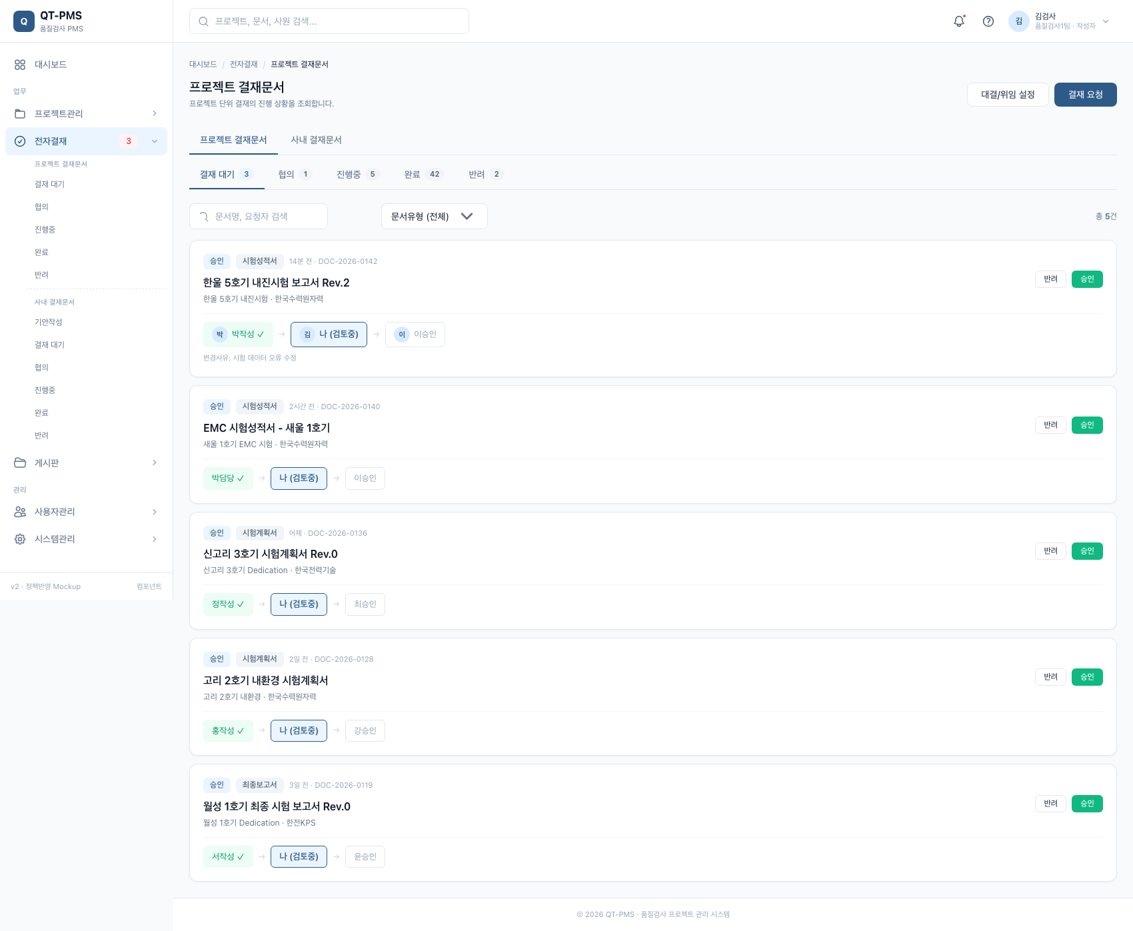Image resolution: width=1133 pixels, height=931 pixels.
Task: Go to 대시보드 breadcrumb link
Action: (203, 65)
